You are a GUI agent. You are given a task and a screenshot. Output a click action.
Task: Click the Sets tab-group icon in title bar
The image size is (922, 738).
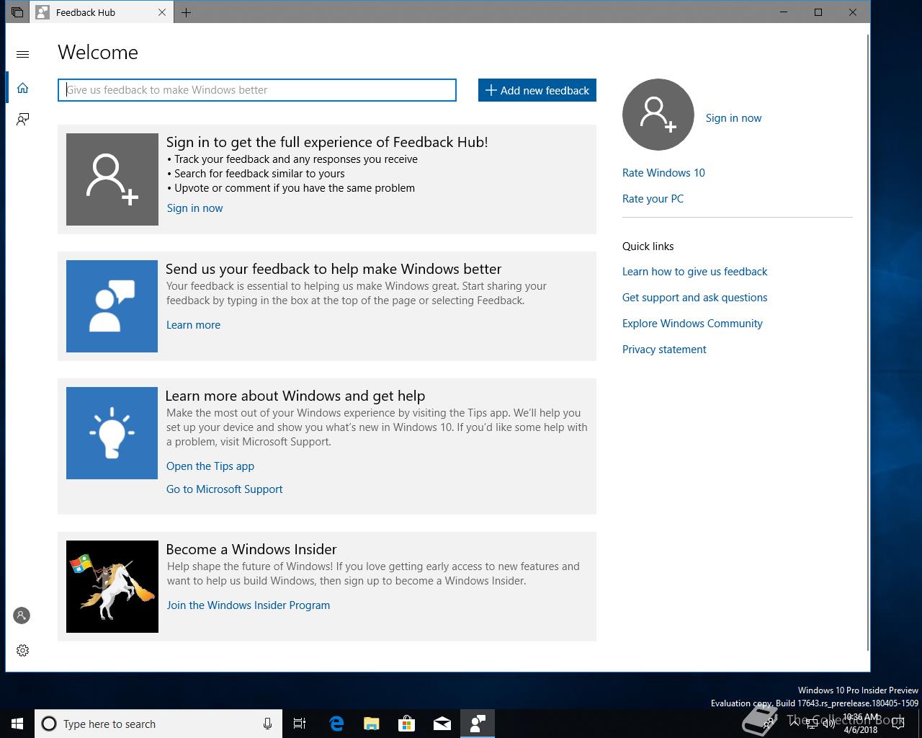[17, 12]
